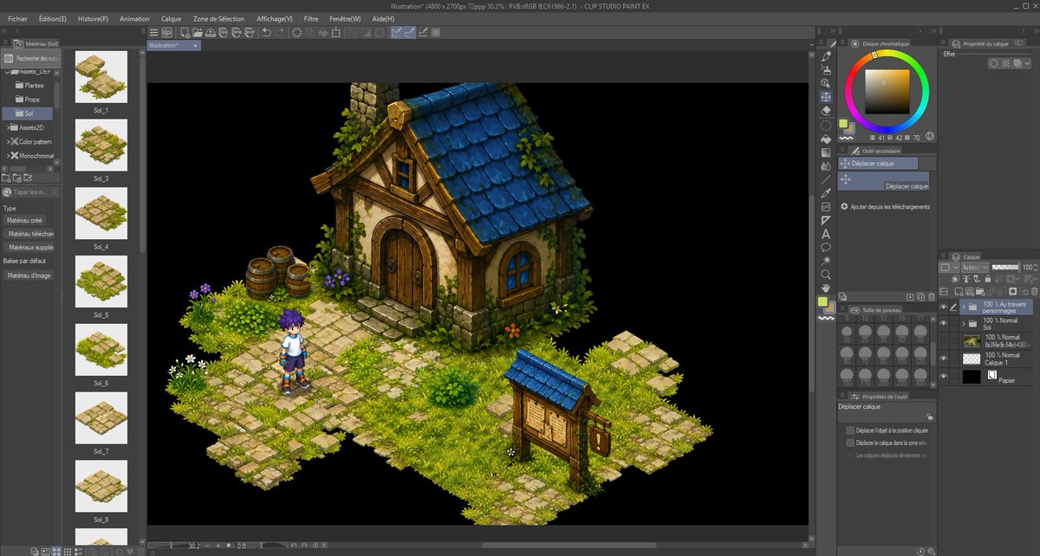The height and width of the screenshot is (556, 1040).
Task: Toggle snap to ruler icon in command bar
Action: 396,32
